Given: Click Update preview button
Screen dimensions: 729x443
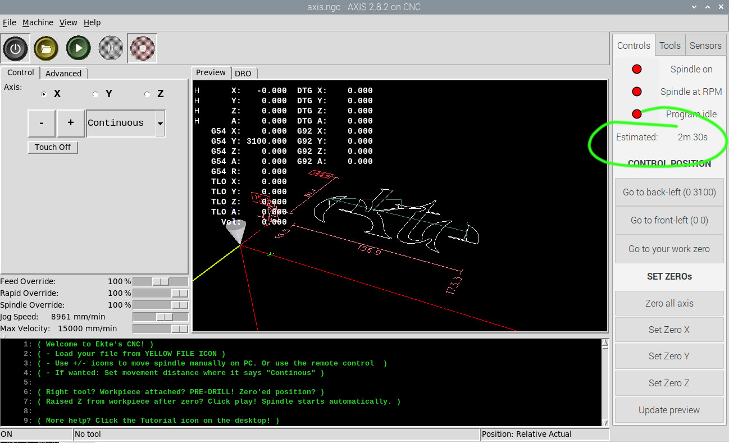Looking at the screenshot, I should [669, 410].
